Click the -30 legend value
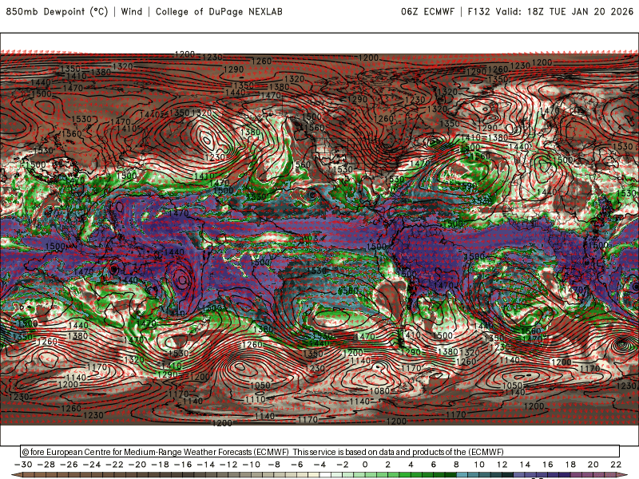 pyautogui.click(x=23, y=465)
